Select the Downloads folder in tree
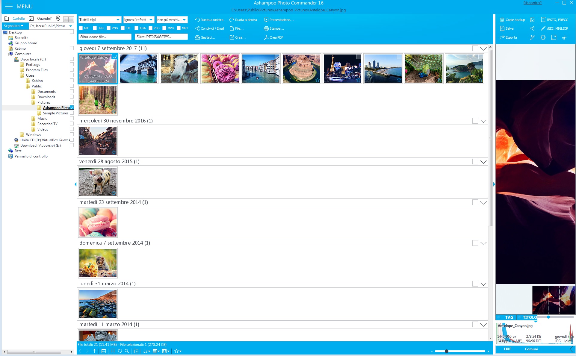The width and height of the screenshot is (576, 356). pyautogui.click(x=46, y=97)
